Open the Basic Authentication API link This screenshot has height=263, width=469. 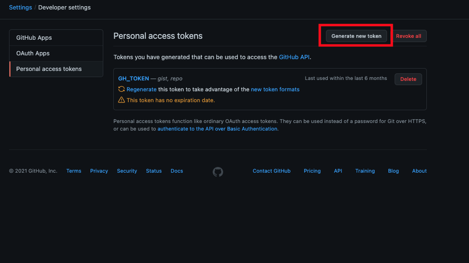point(217,129)
